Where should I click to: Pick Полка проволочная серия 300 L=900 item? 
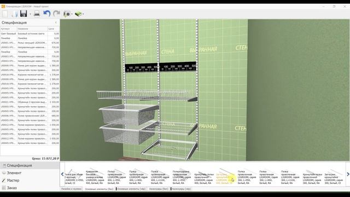click(x=269, y=176)
